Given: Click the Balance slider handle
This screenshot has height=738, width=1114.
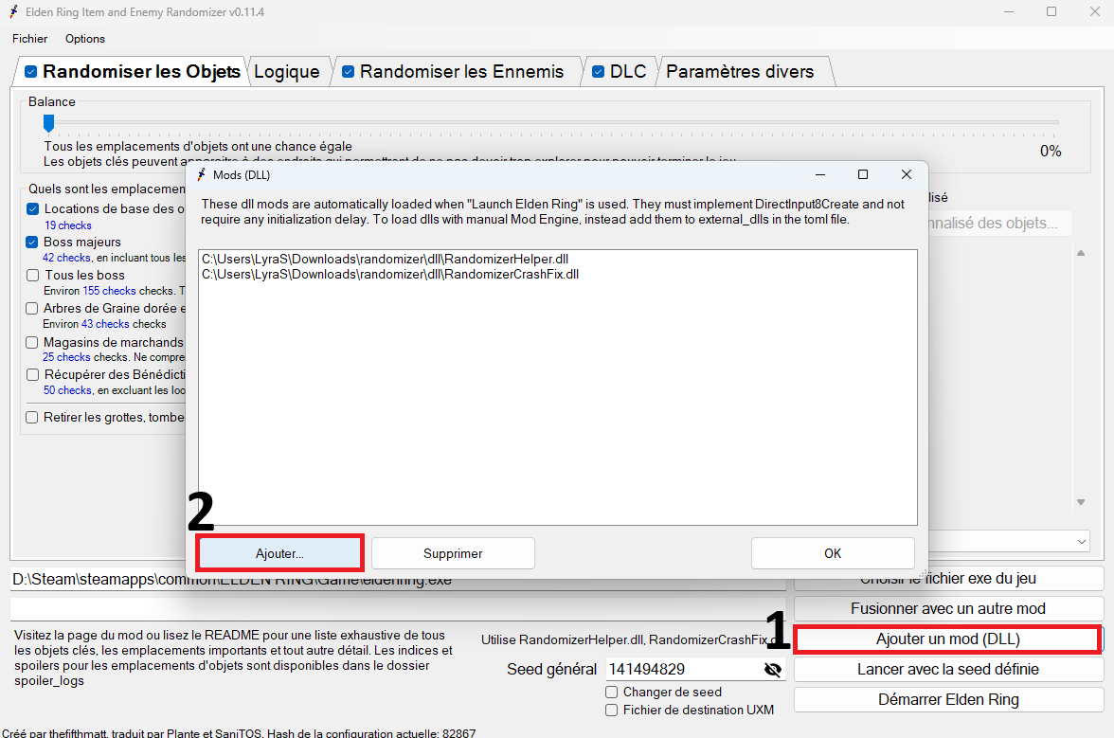Looking at the screenshot, I should pyautogui.click(x=49, y=123).
